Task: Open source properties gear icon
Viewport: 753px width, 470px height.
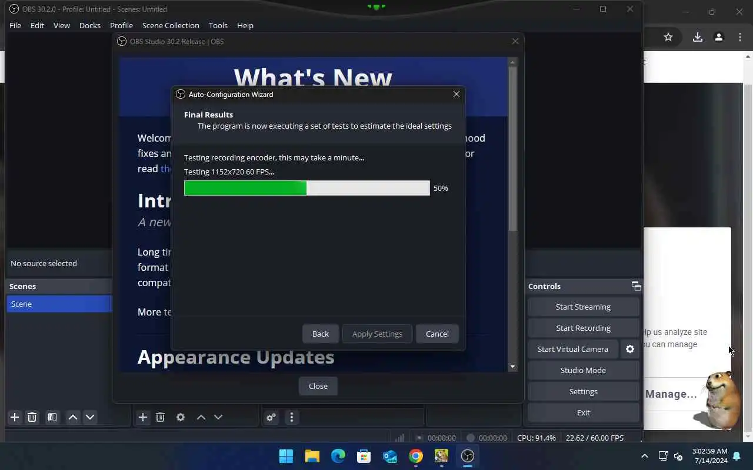Action: (x=181, y=417)
